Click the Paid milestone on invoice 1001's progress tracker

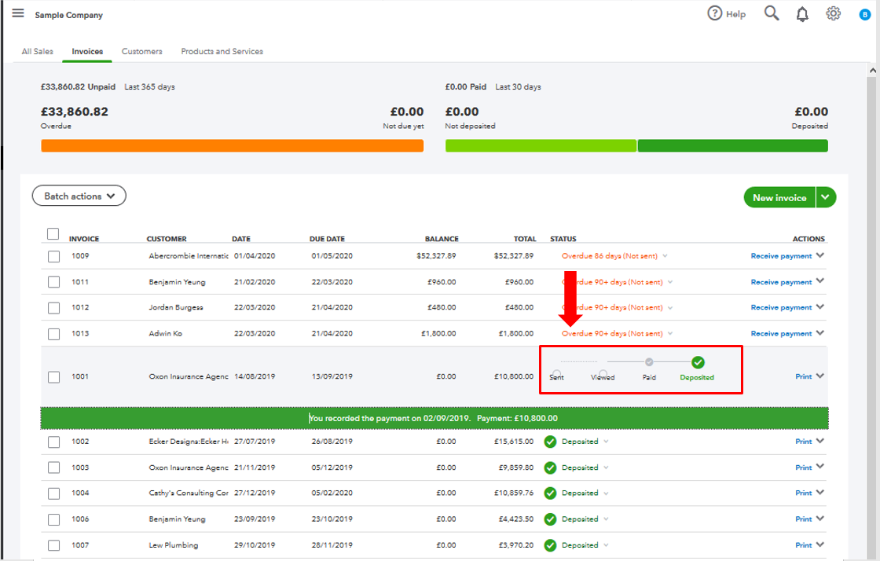(x=649, y=362)
